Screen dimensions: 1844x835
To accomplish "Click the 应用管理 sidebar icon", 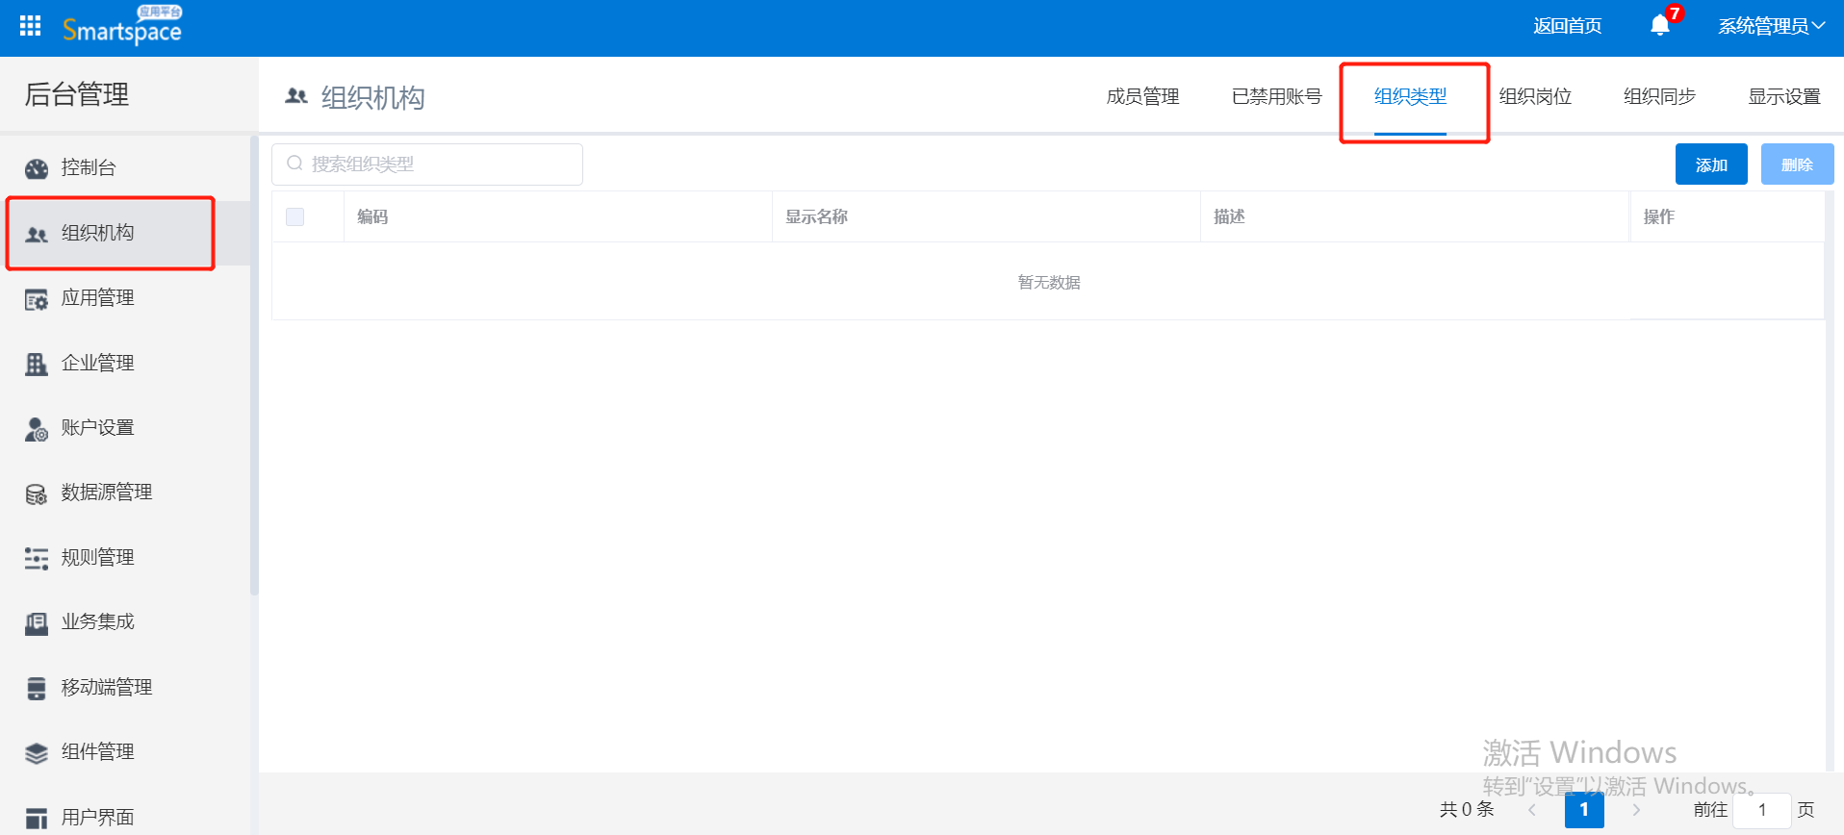I will coord(37,299).
